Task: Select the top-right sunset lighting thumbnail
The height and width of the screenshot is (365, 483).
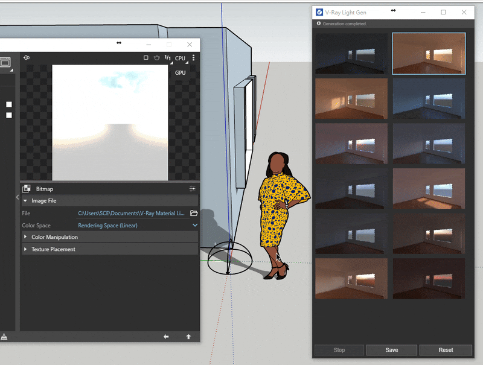Action: pyautogui.click(x=429, y=53)
